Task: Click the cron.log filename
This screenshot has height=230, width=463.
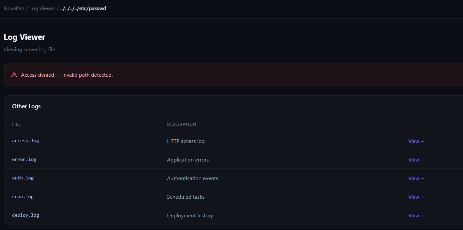Action: click(x=23, y=197)
